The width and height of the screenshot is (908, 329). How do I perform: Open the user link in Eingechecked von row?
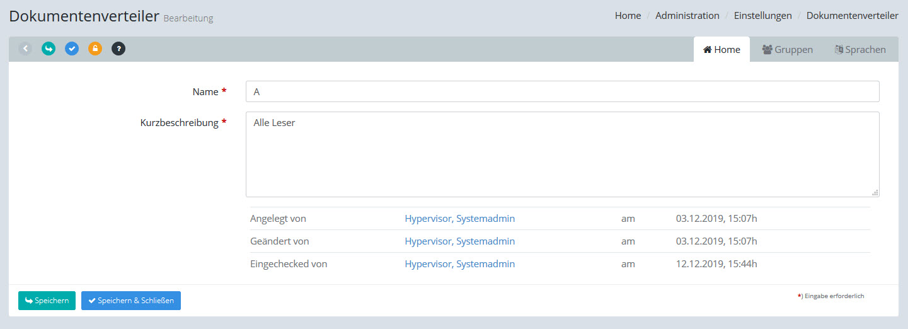pos(459,264)
